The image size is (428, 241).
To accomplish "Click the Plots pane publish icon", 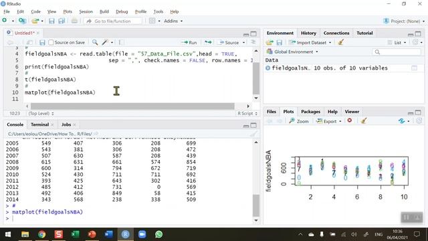I will (x=401, y=120).
